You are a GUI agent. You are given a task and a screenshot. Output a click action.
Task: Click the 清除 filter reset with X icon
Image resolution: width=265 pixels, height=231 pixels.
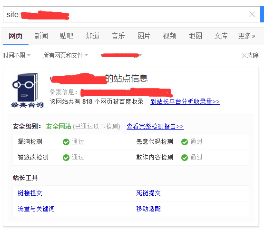pos(250,55)
